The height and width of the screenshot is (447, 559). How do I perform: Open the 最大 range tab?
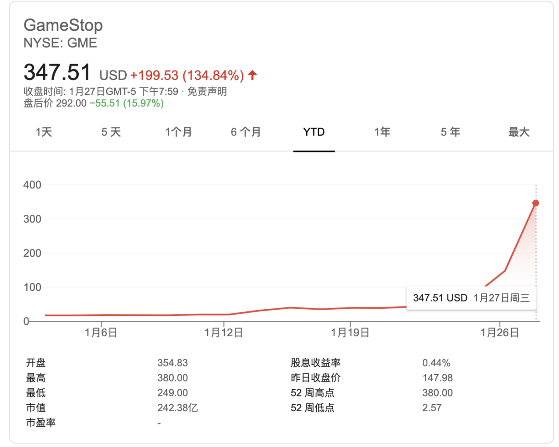[519, 132]
